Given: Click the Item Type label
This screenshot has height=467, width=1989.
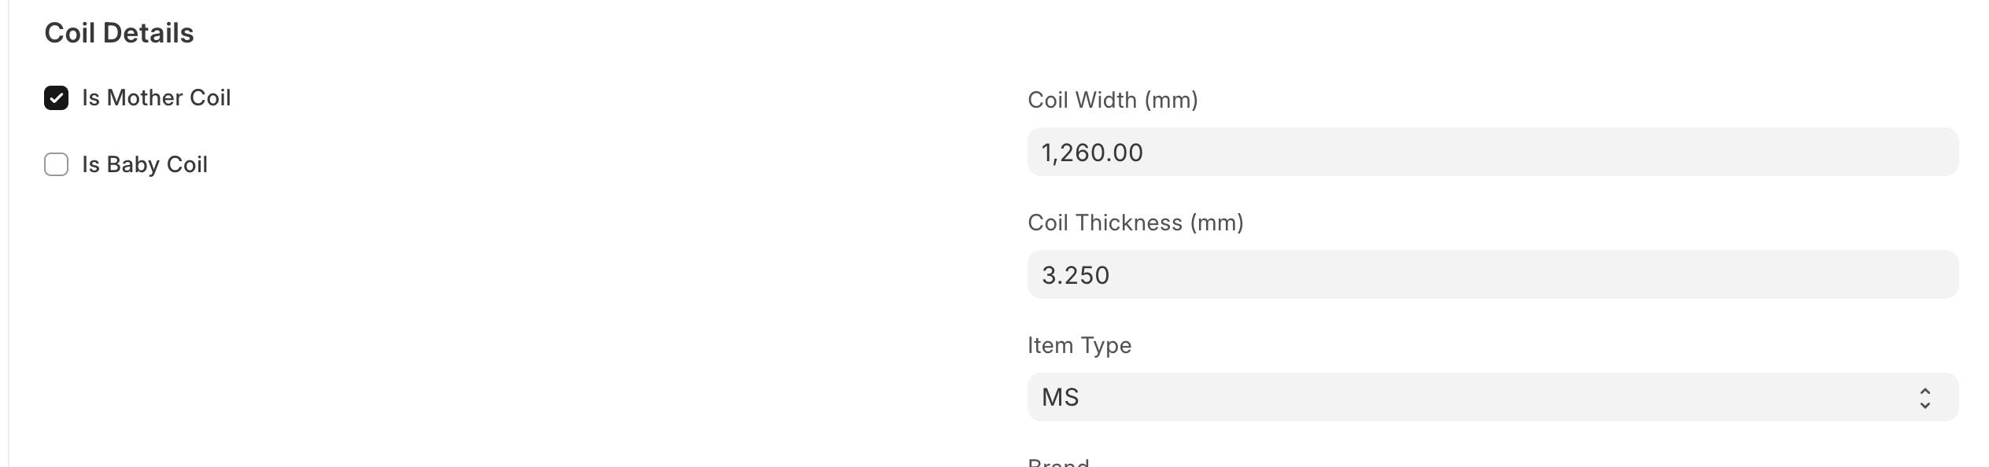Looking at the screenshot, I should (x=1079, y=346).
